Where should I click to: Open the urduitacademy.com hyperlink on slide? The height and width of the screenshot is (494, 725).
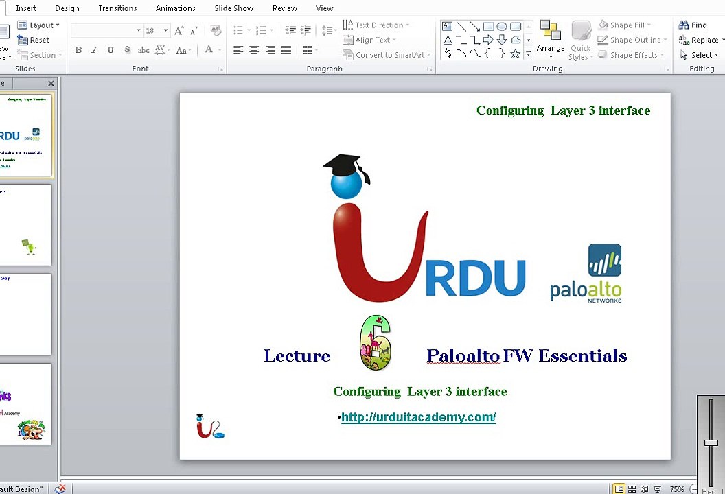coord(418,417)
